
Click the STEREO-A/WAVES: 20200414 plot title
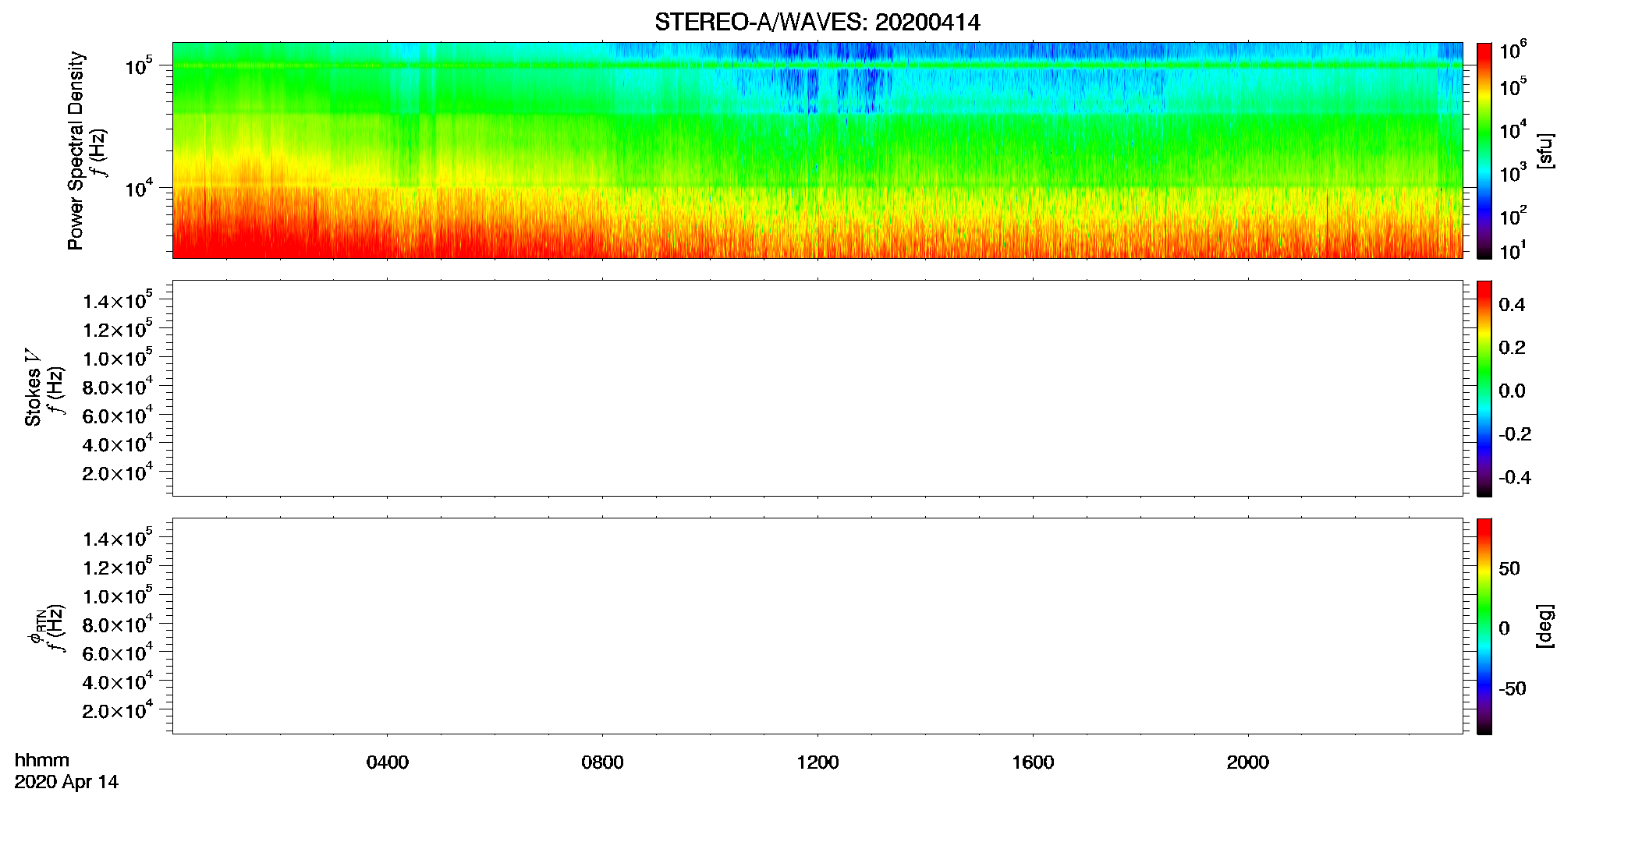[x=817, y=22]
